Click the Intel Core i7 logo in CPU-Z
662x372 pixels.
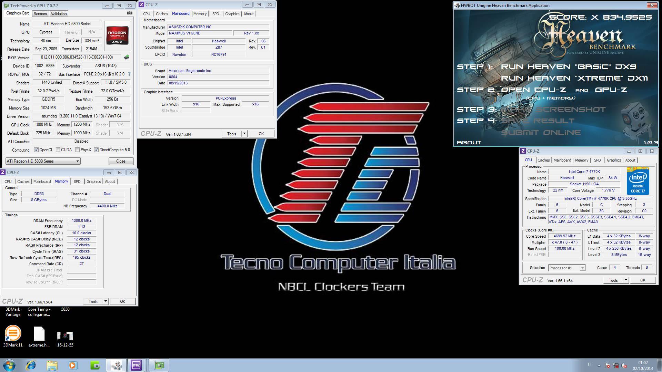(x=638, y=181)
